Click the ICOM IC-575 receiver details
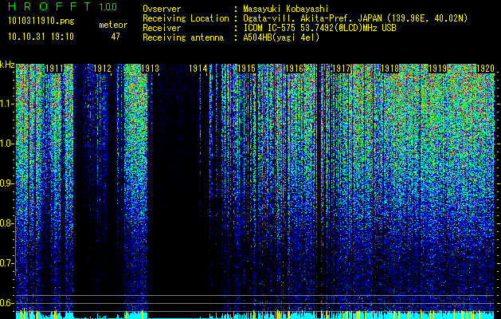Viewport: 501px width, 319px height. tap(319, 28)
